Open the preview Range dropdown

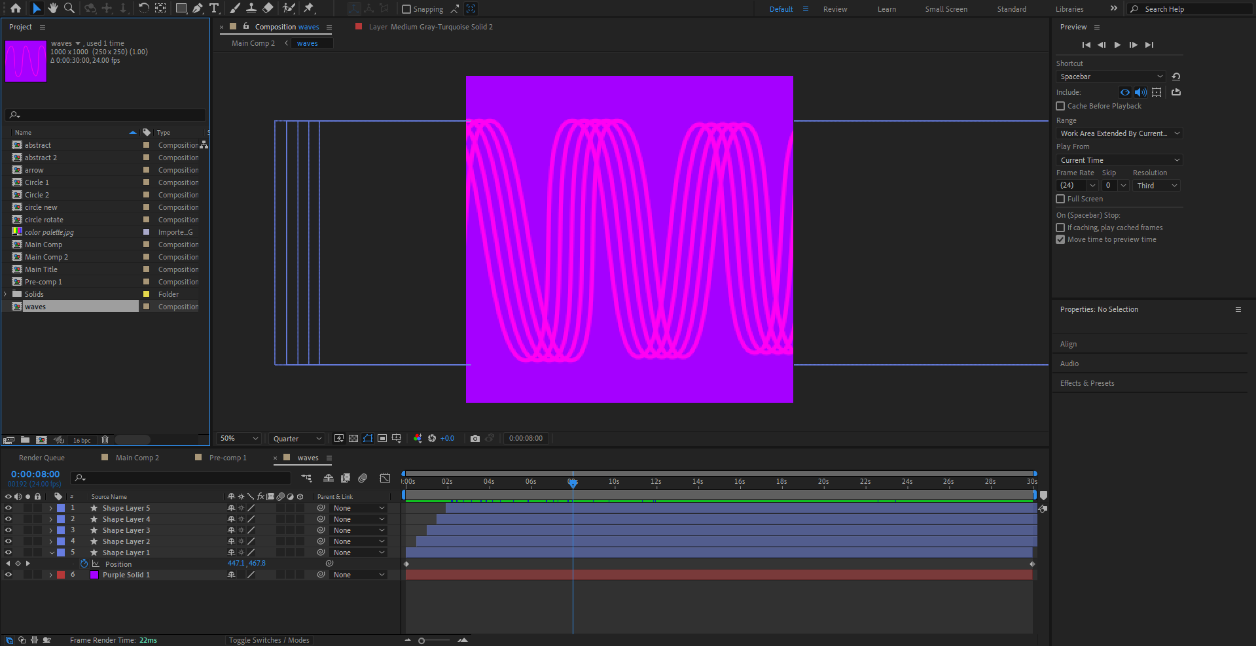pos(1119,133)
